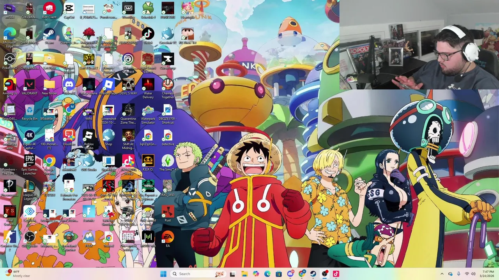Image resolution: width=499 pixels, height=280 pixels.
Task: Select the Roblox Studio desktop icon
Action: [89, 140]
